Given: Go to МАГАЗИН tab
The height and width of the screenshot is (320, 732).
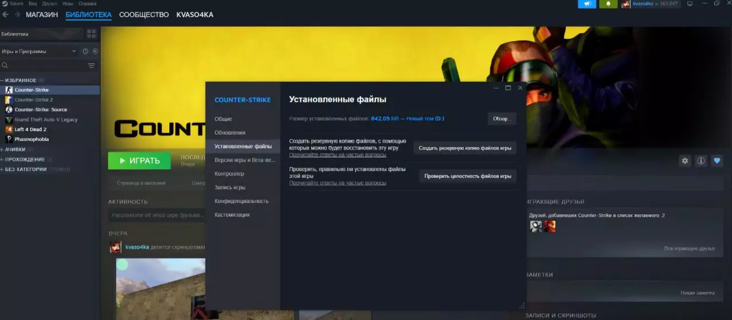Looking at the screenshot, I should coord(42,15).
